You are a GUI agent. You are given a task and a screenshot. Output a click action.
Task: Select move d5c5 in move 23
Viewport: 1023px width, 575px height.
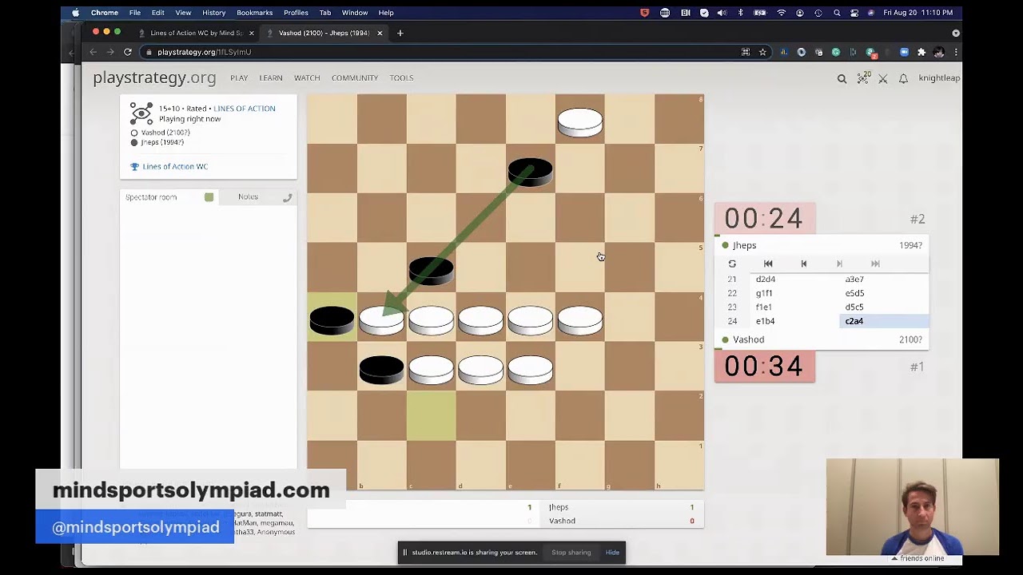click(x=854, y=307)
